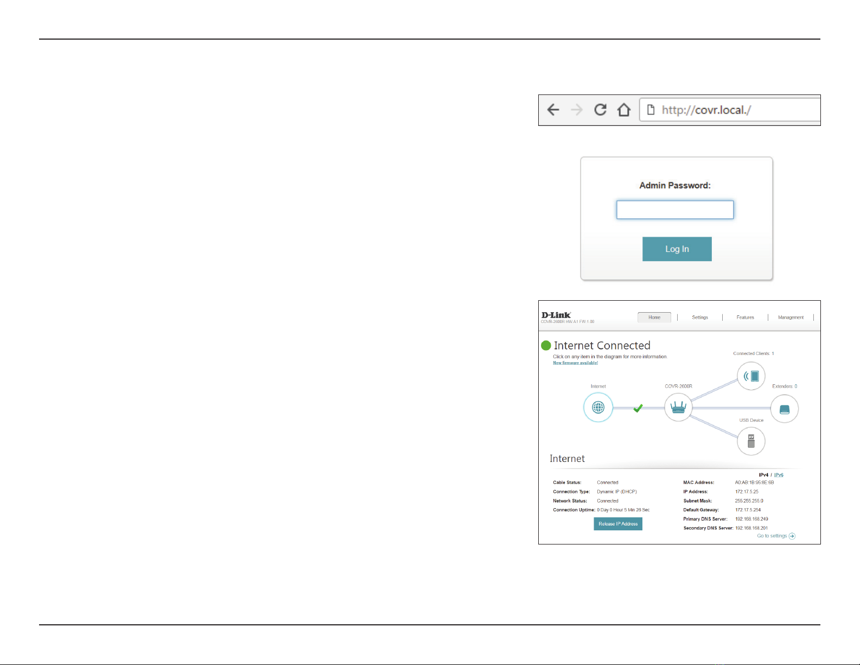Screen dimensions: 860x665
Task: Select the COVR-2600R router icon
Action: (x=678, y=407)
